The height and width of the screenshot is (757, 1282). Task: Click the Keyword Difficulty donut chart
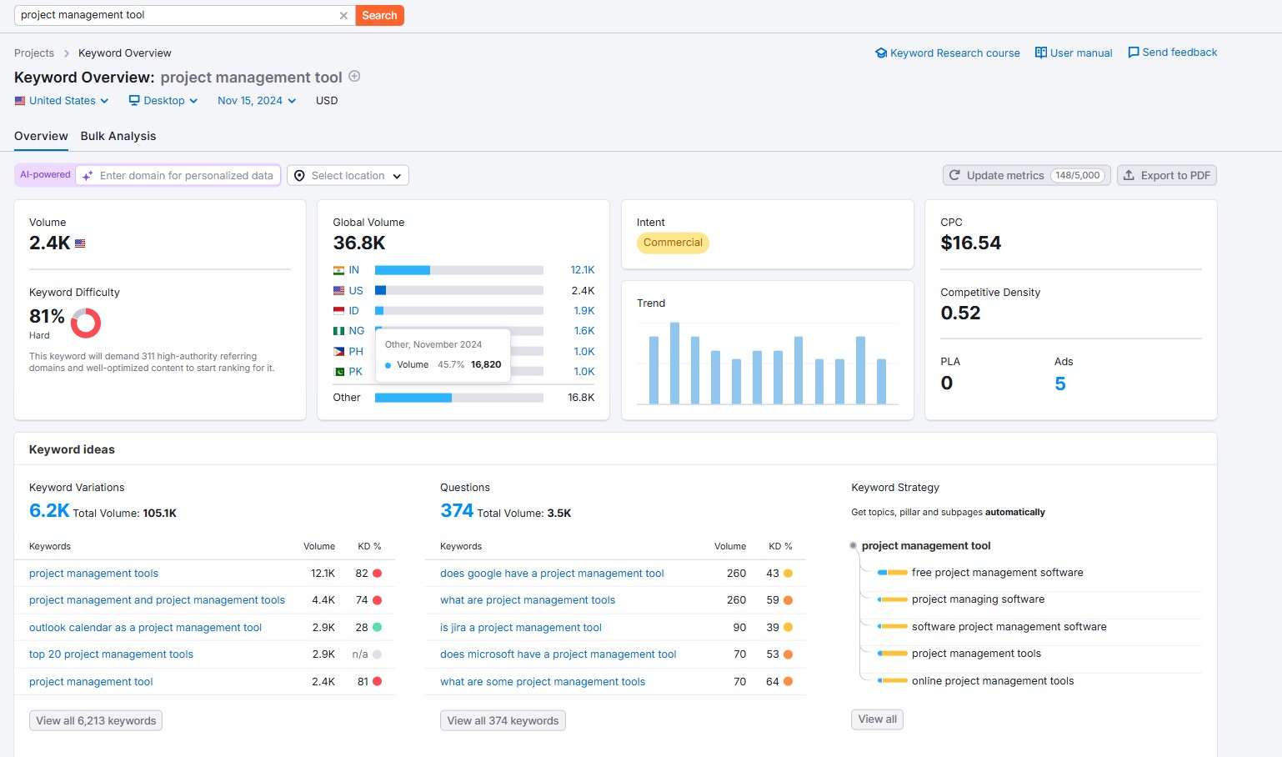(86, 323)
